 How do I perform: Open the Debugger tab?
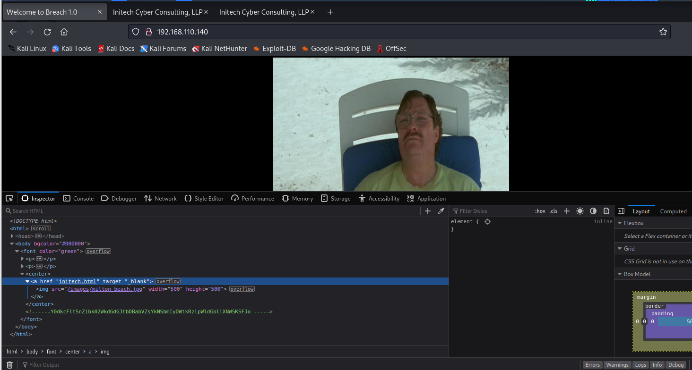click(119, 199)
